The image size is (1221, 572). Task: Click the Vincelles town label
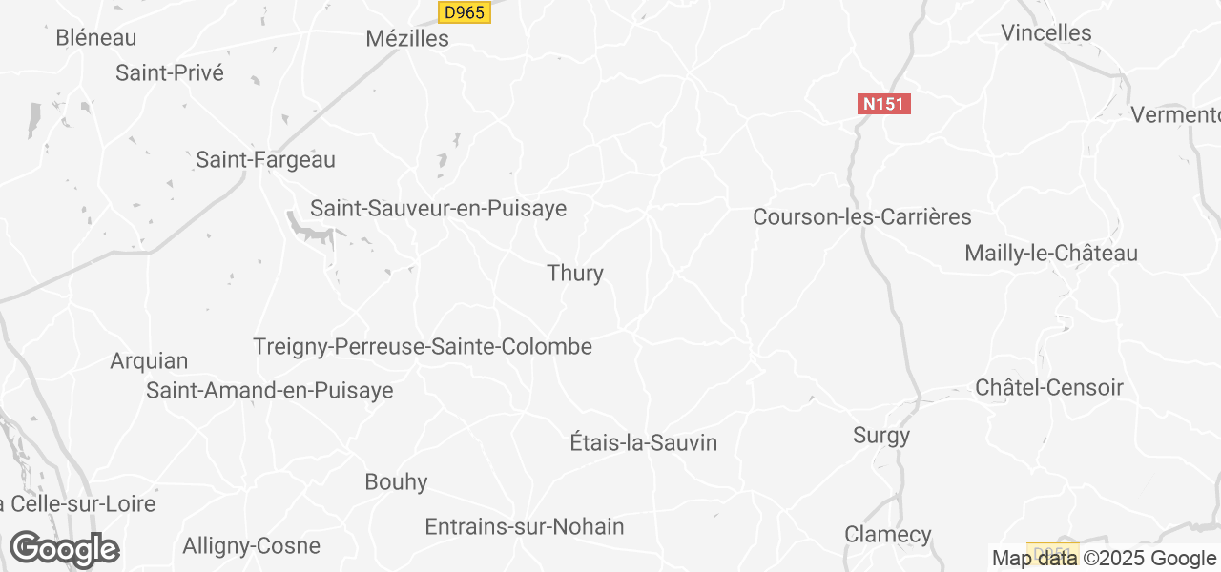(1046, 33)
